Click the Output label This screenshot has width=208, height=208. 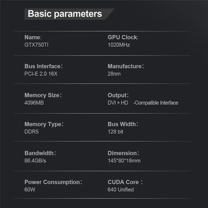click(x=118, y=95)
